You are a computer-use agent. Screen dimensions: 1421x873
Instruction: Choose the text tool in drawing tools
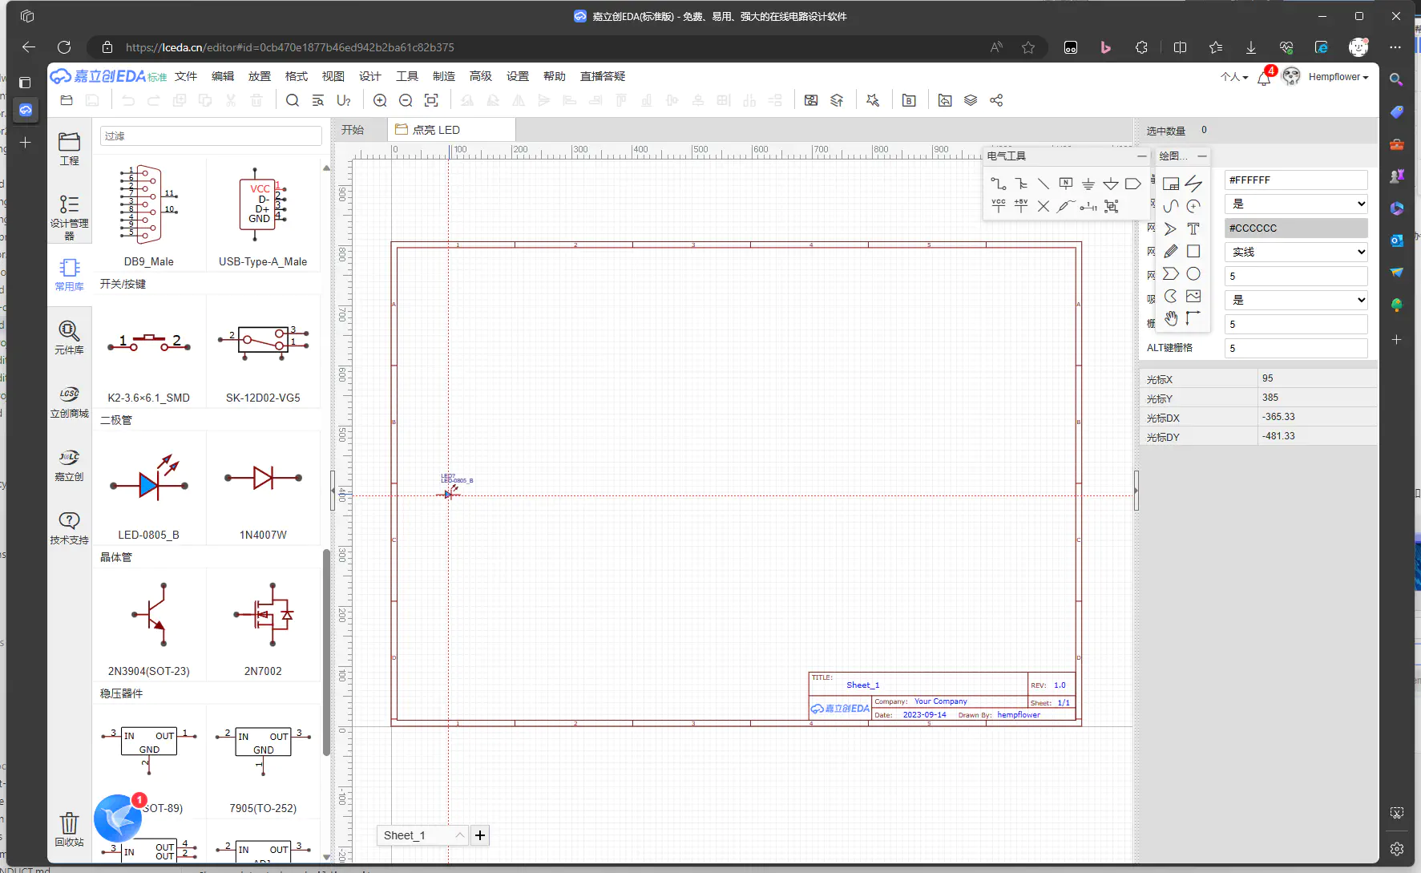(x=1193, y=229)
